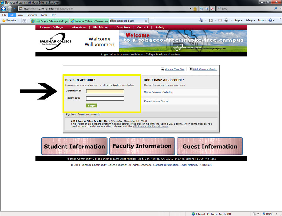Viewport: 282px width, 216px height.
Task: Open the Old Palomar Blackboard system link
Action: pos(151,126)
